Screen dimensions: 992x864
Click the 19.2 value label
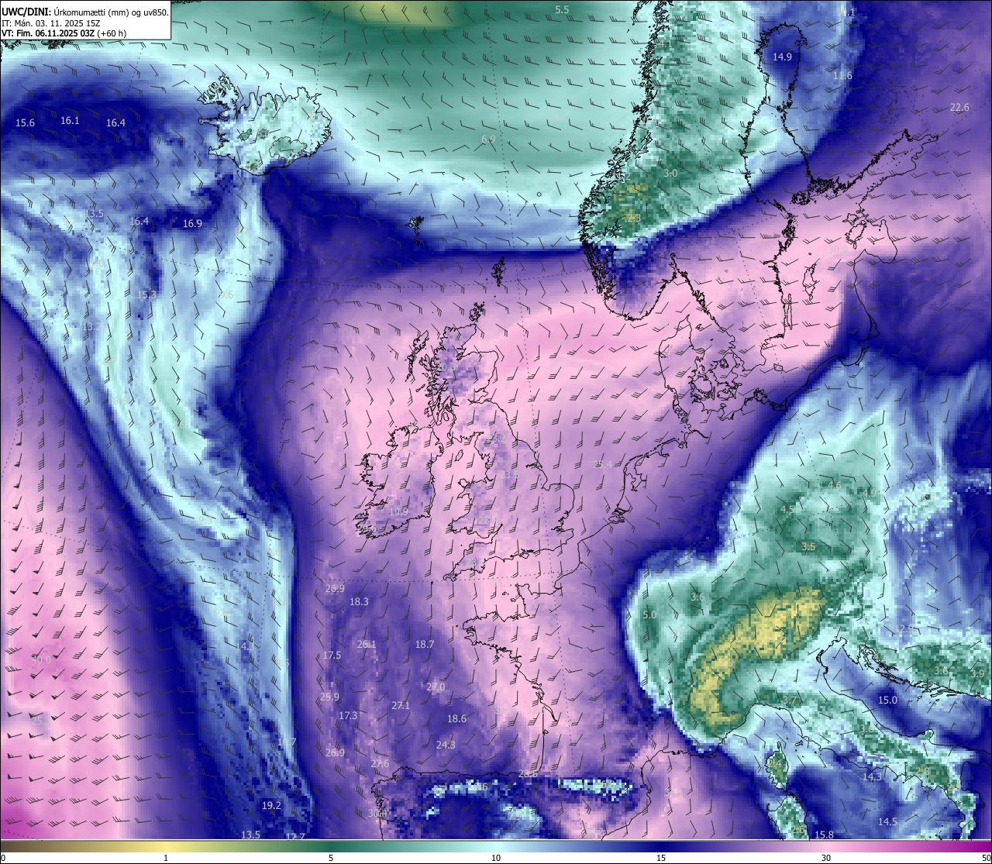[271, 806]
